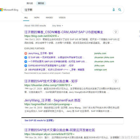Screen dimensions: 140x140
Task: Select the ALL results tab
Action: tap(26, 18)
